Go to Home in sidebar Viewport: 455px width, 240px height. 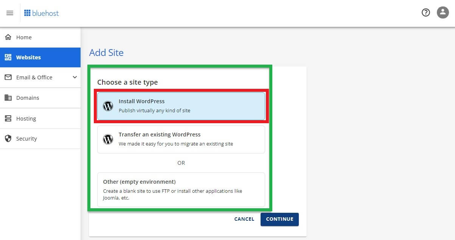[40, 37]
